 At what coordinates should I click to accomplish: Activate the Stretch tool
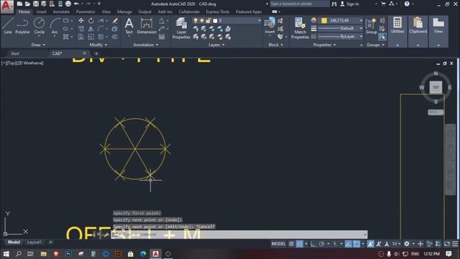point(81,37)
